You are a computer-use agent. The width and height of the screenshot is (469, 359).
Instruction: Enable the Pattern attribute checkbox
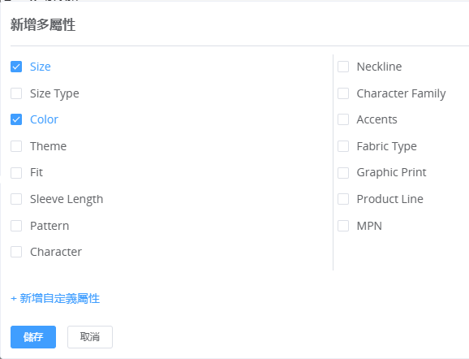coord(16,226)
